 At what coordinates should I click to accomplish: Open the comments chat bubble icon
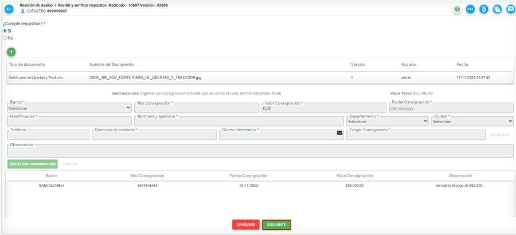[510, 9]
